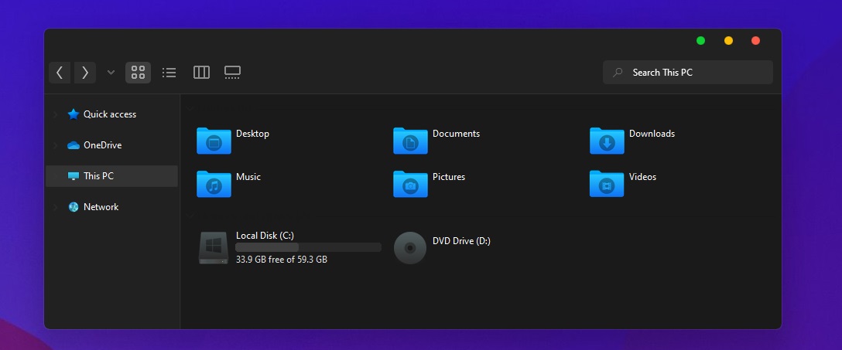Expand the Quick access tree node

(55, 114)
